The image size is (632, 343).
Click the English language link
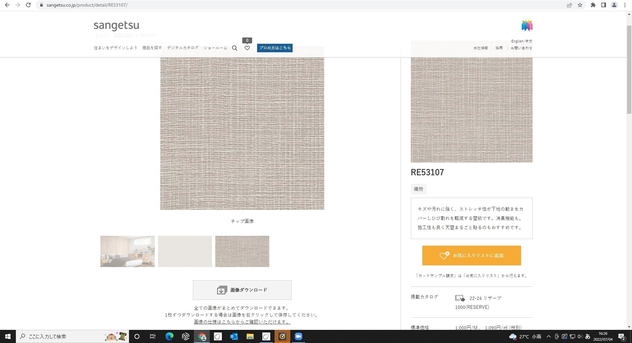(x=517, y=41)
